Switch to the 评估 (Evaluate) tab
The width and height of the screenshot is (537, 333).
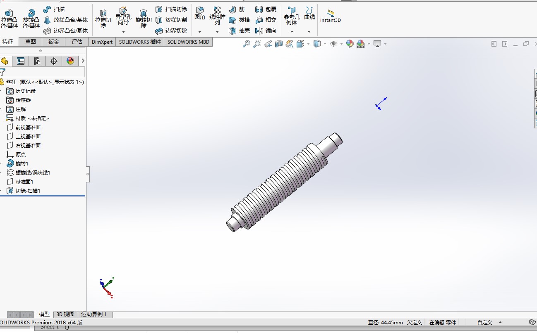pyautogui.click(x=77, y=42)
